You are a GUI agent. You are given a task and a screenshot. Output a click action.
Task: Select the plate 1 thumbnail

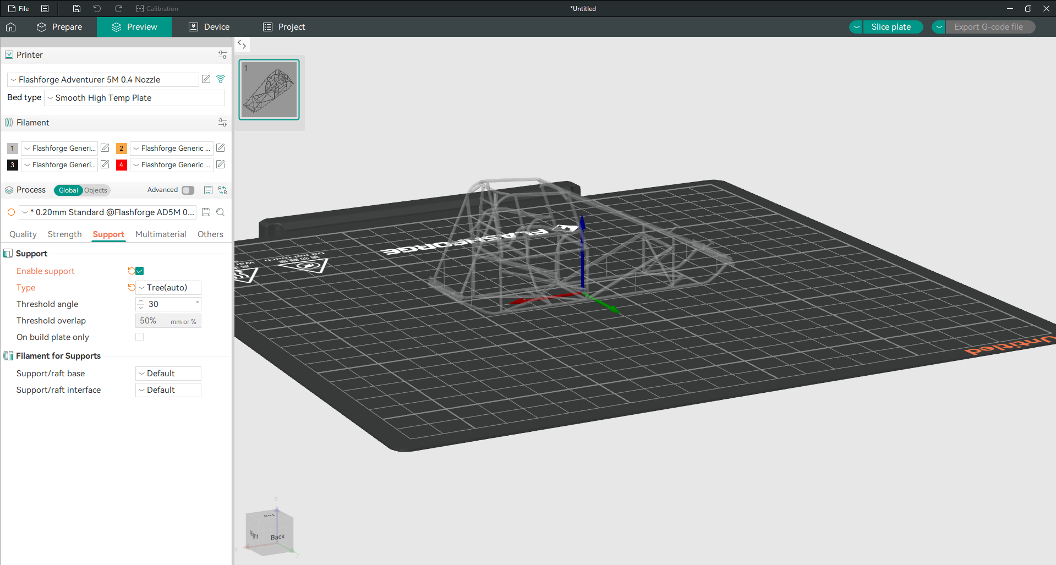pos(269,90)
